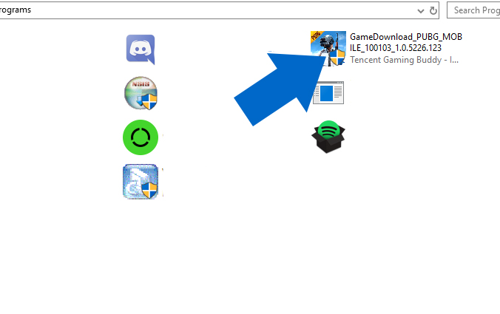500x314 pixels.
Task: Select the NSIS installer icon
Action: click(x=141, y=93)
